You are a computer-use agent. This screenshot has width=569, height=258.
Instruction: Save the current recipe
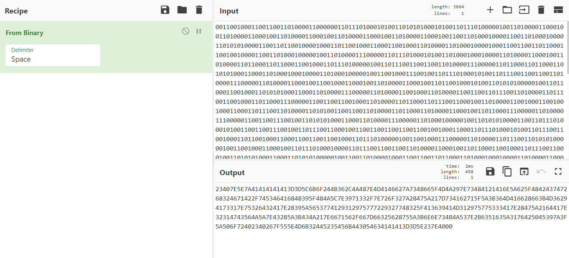tap(165, 10)
